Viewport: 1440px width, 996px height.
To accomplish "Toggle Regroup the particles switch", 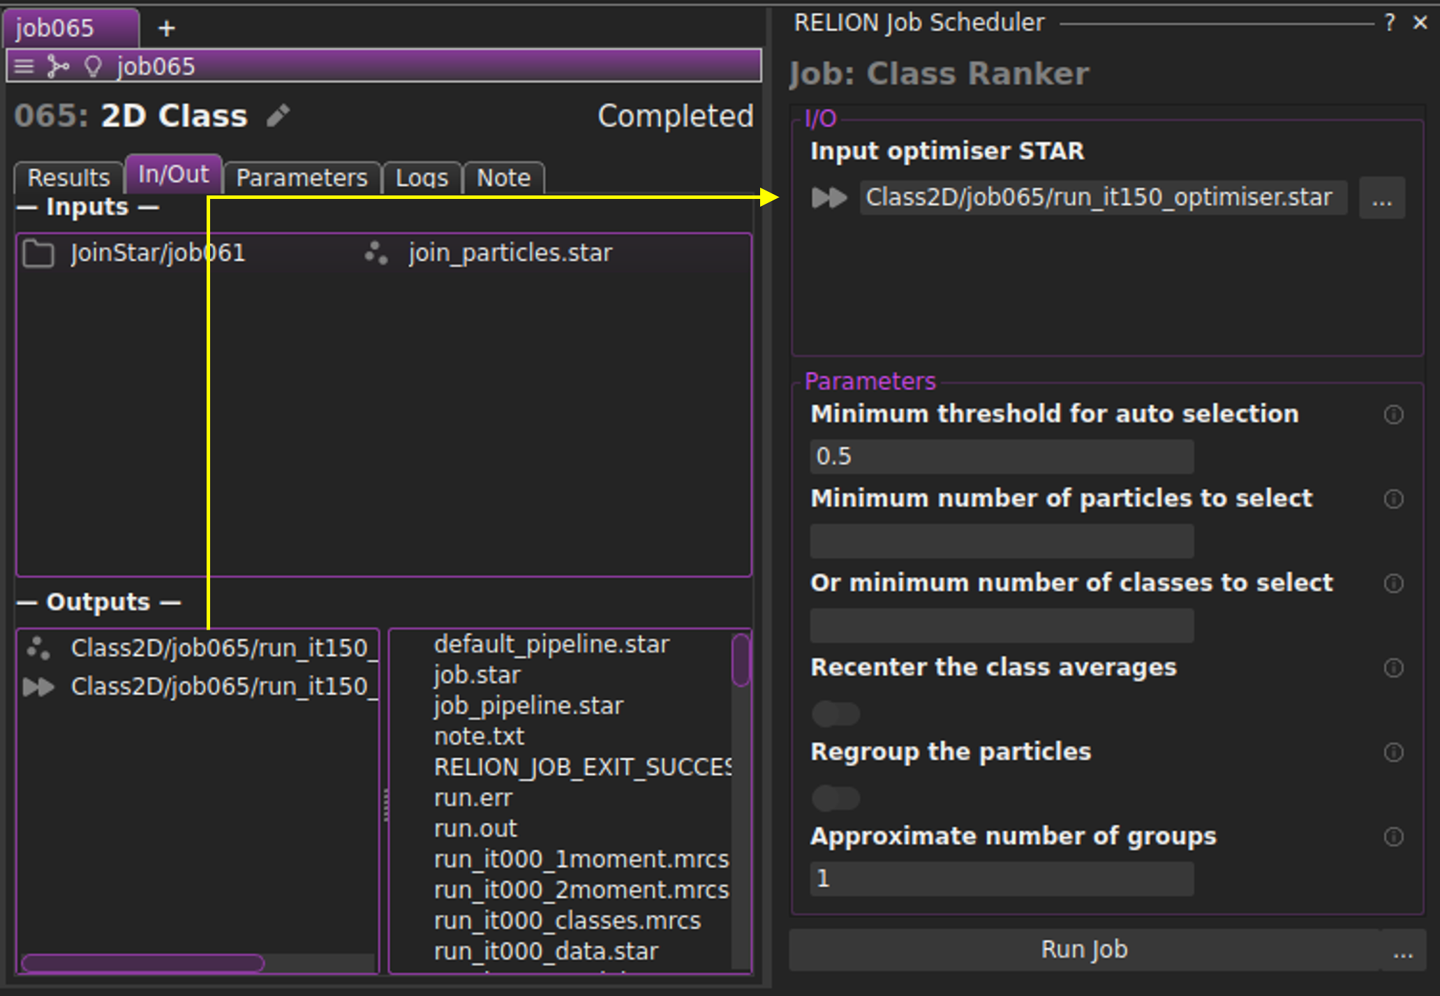I will 836,798.
